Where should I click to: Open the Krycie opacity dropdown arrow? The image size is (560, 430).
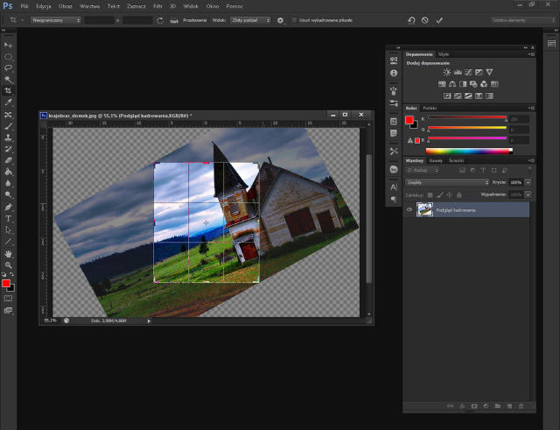pos(528,182)
